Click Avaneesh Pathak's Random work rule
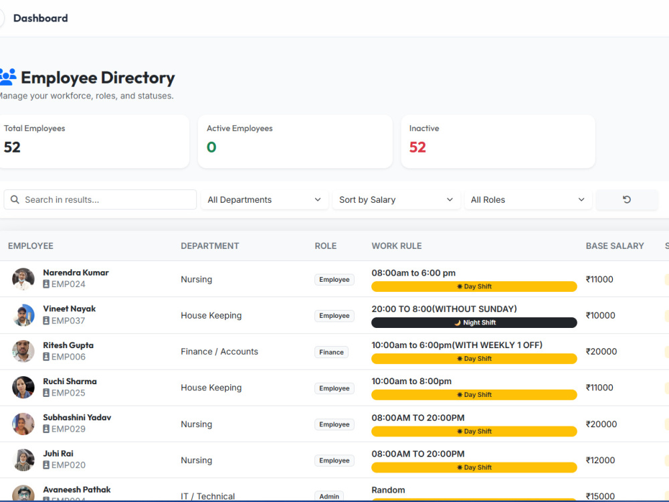Screen dimensions: 669x502 tap(388, 490)
